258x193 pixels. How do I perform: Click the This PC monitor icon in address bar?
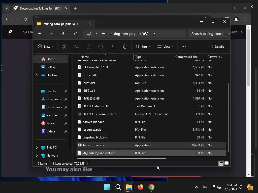point(89,34)
